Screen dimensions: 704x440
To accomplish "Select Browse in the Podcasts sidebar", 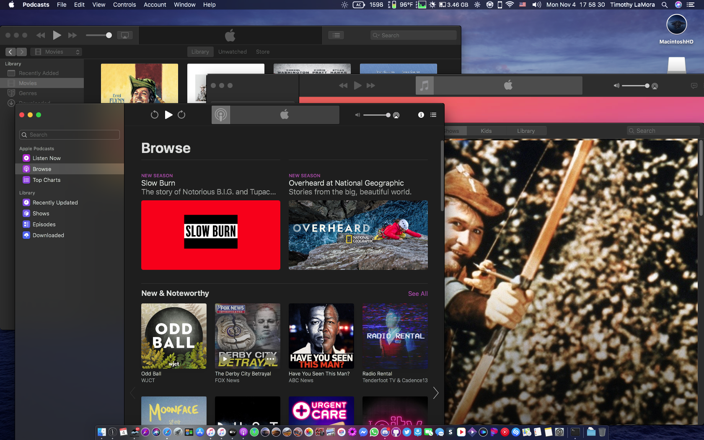I will coord(70,169).
